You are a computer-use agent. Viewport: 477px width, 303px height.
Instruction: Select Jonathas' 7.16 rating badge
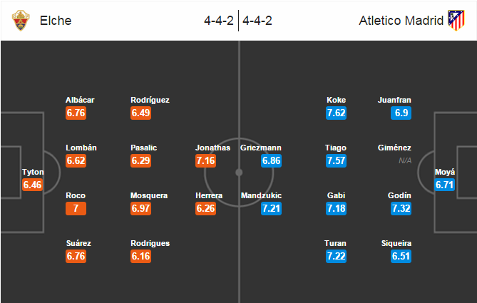point(205,160)
